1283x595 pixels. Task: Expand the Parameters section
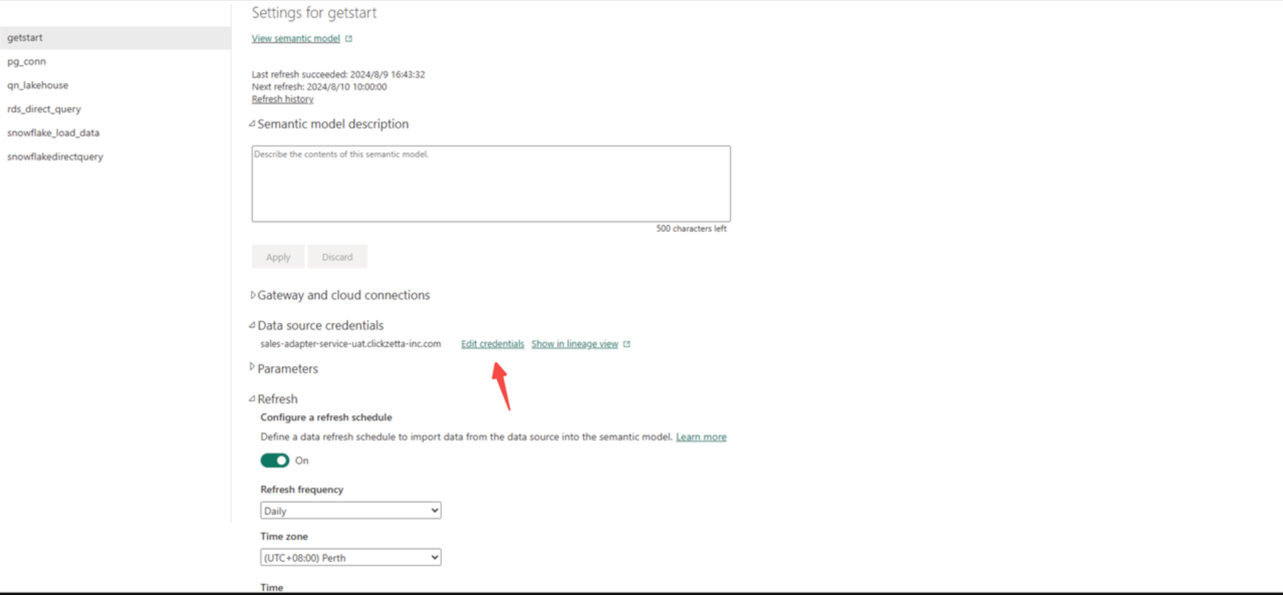click(x=252, y=367)
